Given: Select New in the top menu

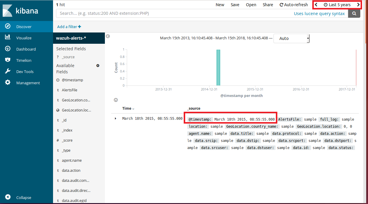Looking at the screenshot, I should pos(220,5).
